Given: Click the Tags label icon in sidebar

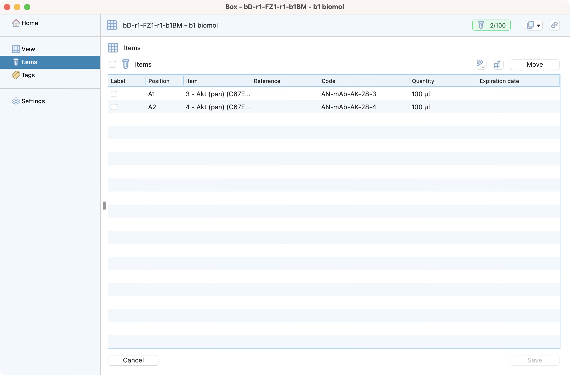Looking at the screenshot, I should 16,75.
